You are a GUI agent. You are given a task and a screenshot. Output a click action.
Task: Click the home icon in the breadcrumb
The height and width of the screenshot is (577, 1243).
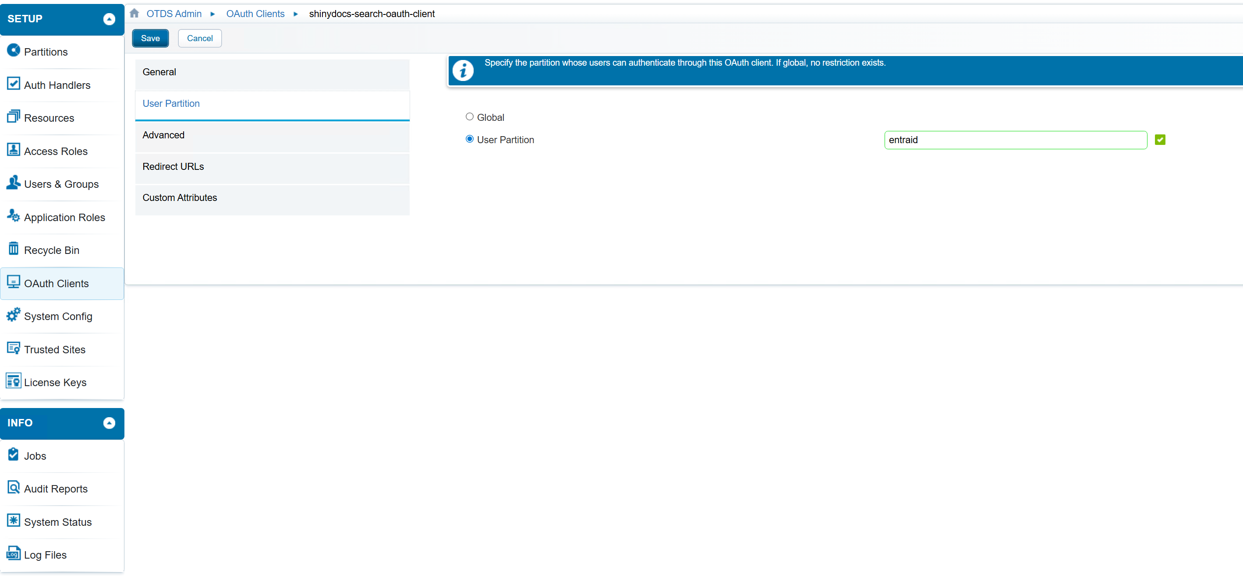(135, 14)
